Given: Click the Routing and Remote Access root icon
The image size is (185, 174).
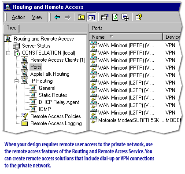Looking at the screenshot, I should click(x=8, y=39).
